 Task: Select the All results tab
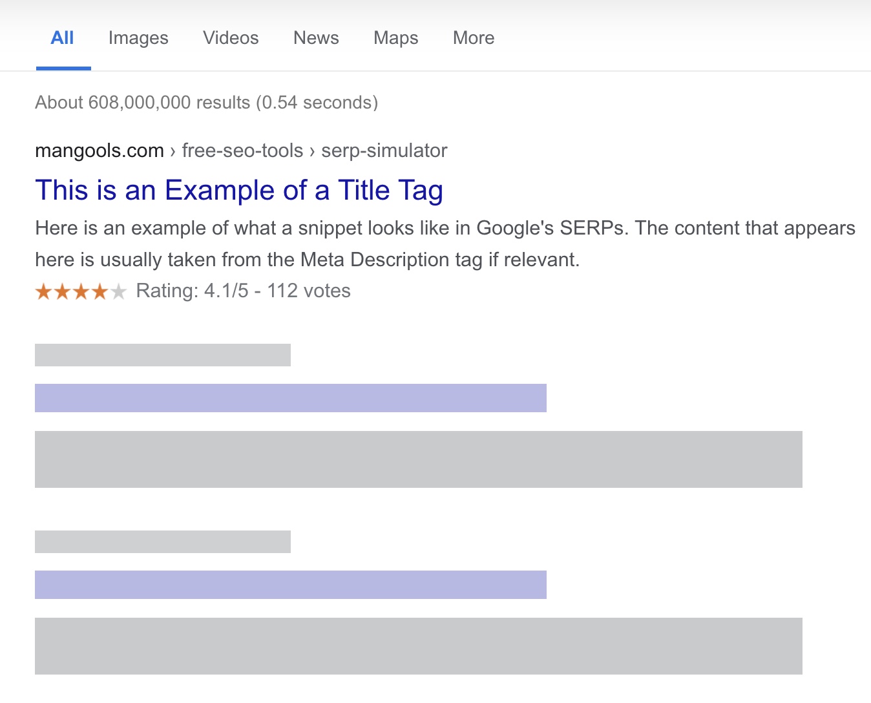(x=62, y=37)
